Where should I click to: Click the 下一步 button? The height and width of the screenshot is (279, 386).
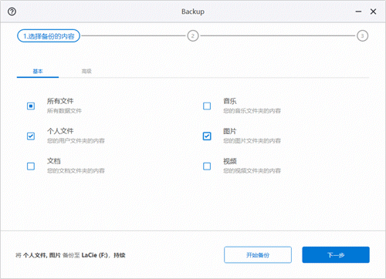point(336,255)
